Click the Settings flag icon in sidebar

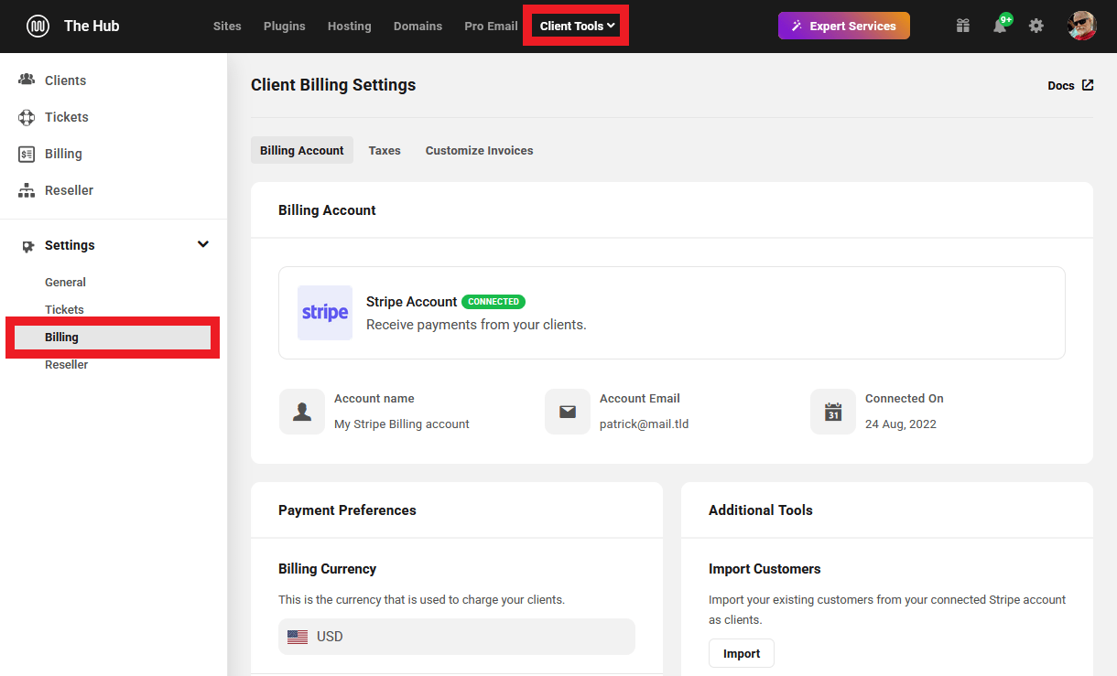point(27,244)
